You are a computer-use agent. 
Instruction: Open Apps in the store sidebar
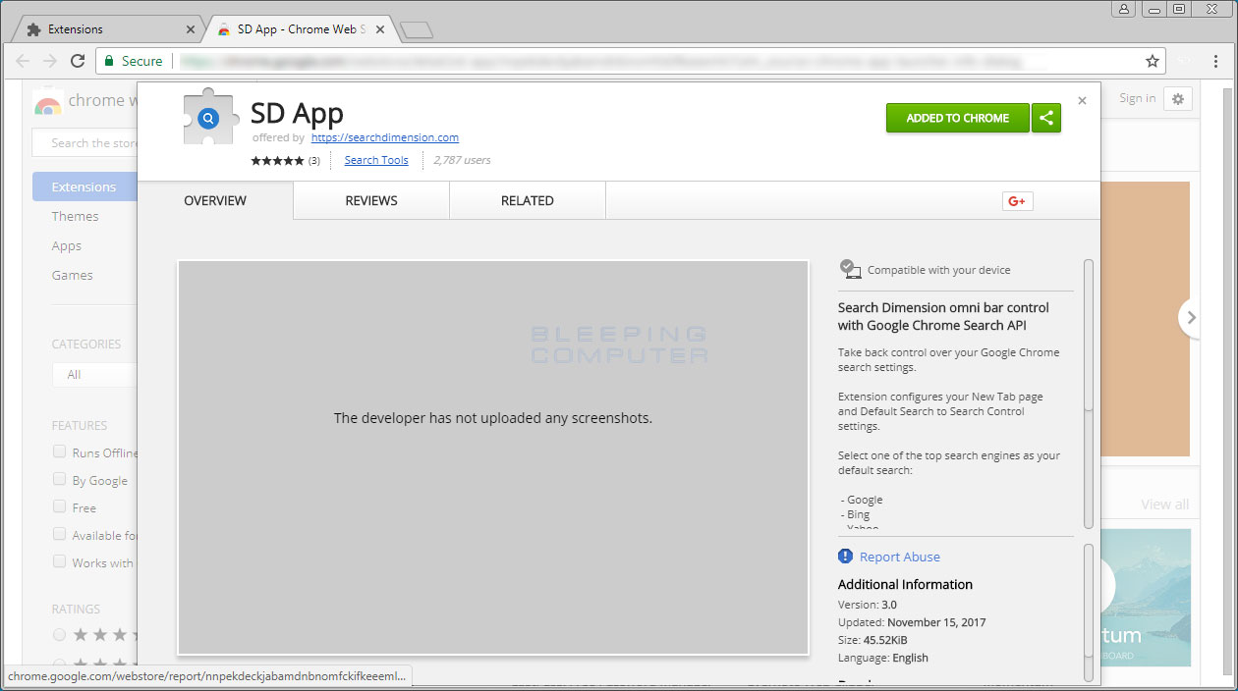(x=67, y=246)
